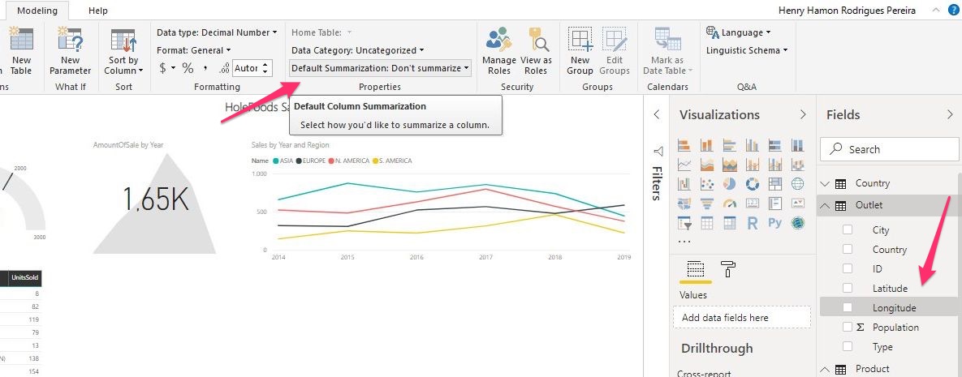
Task: Click the Sort by Column button
Action: [123, 49]
